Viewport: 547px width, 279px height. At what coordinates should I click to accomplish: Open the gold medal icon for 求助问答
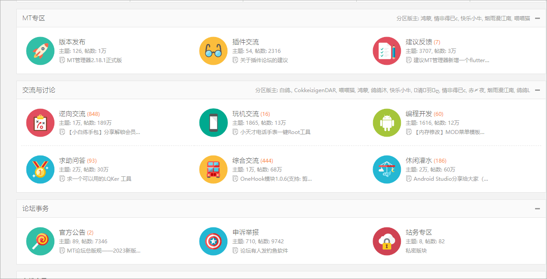[x=40, y=169]
